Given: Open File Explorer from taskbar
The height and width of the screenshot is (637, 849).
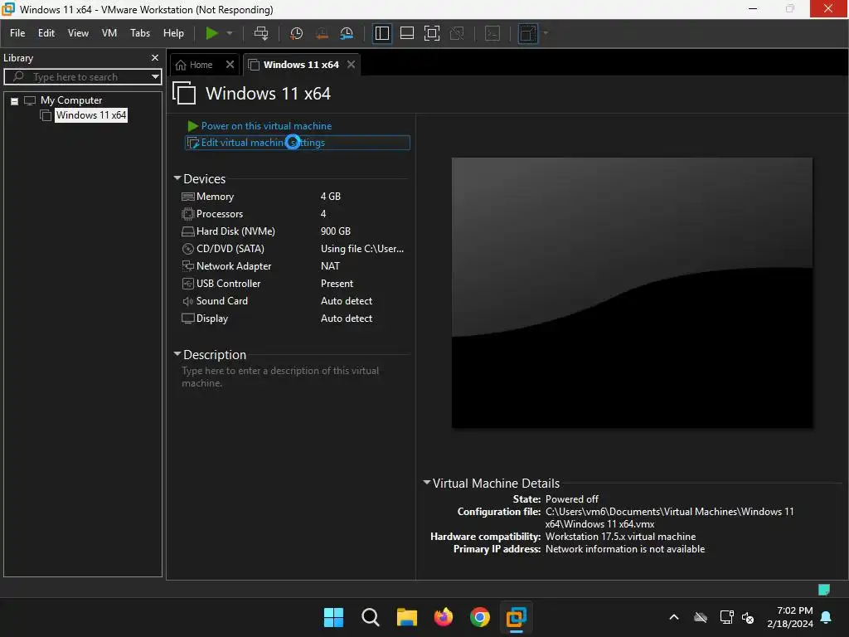Looking at the screenshot, I should pos(406,617).
